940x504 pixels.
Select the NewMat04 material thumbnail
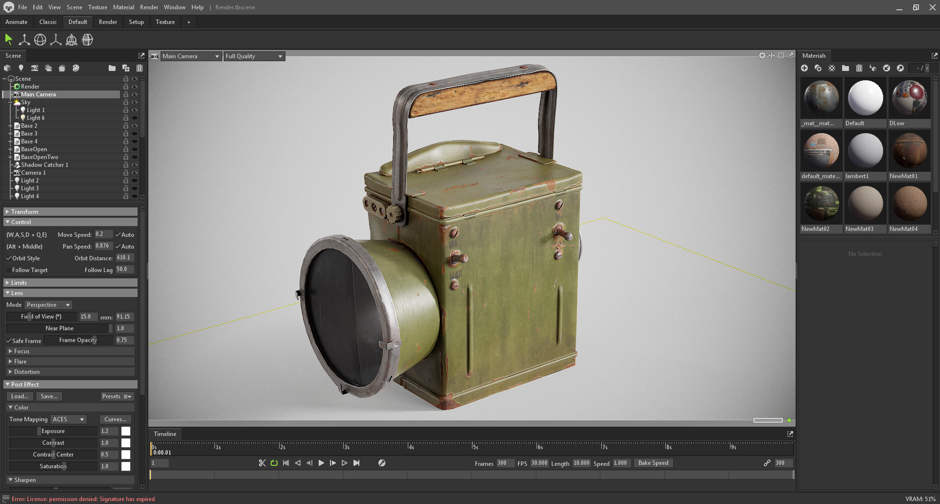(909, 203)
